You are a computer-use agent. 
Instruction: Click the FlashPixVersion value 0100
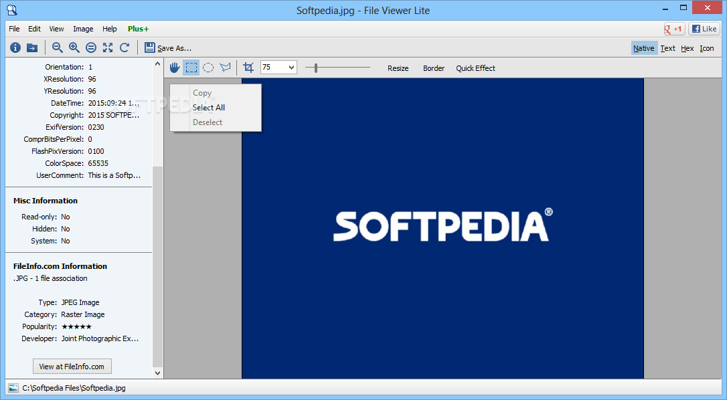pos(96,151)
